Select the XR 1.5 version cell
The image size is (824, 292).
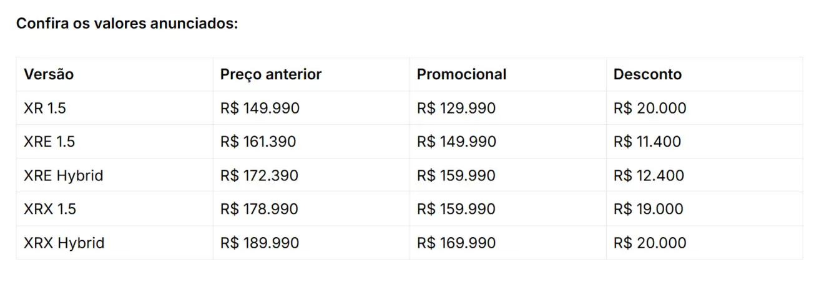click(x=114, y=108)
